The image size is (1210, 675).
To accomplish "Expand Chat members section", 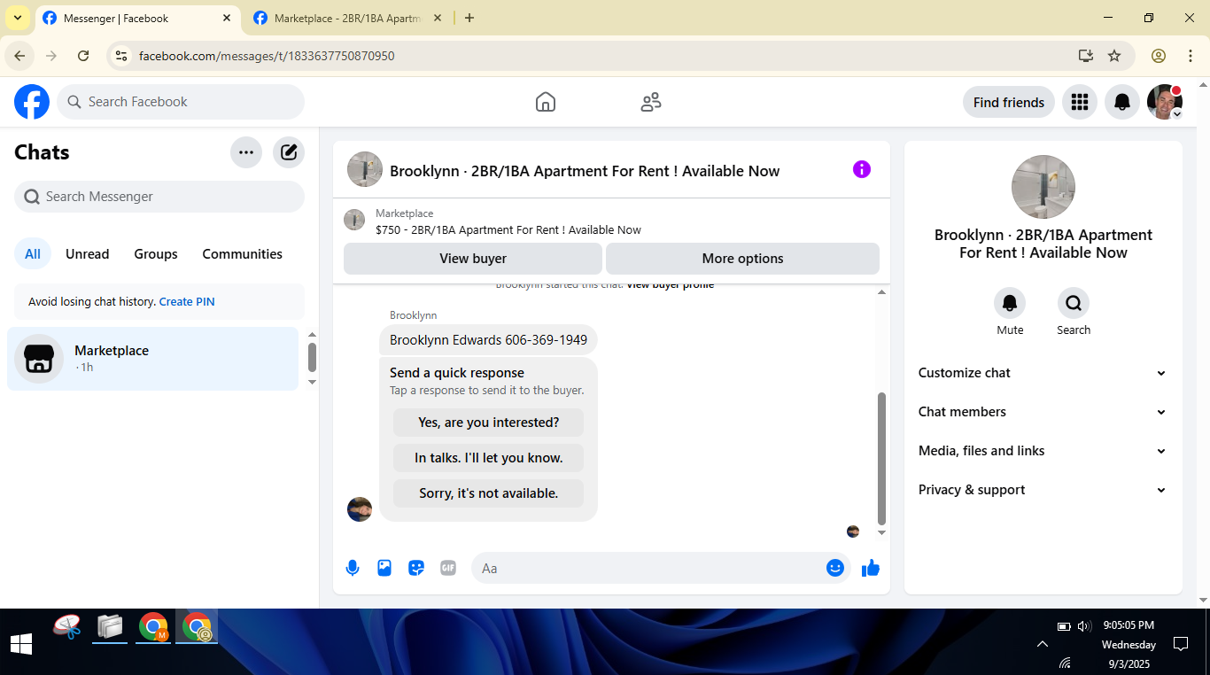I will [1043, 412].
